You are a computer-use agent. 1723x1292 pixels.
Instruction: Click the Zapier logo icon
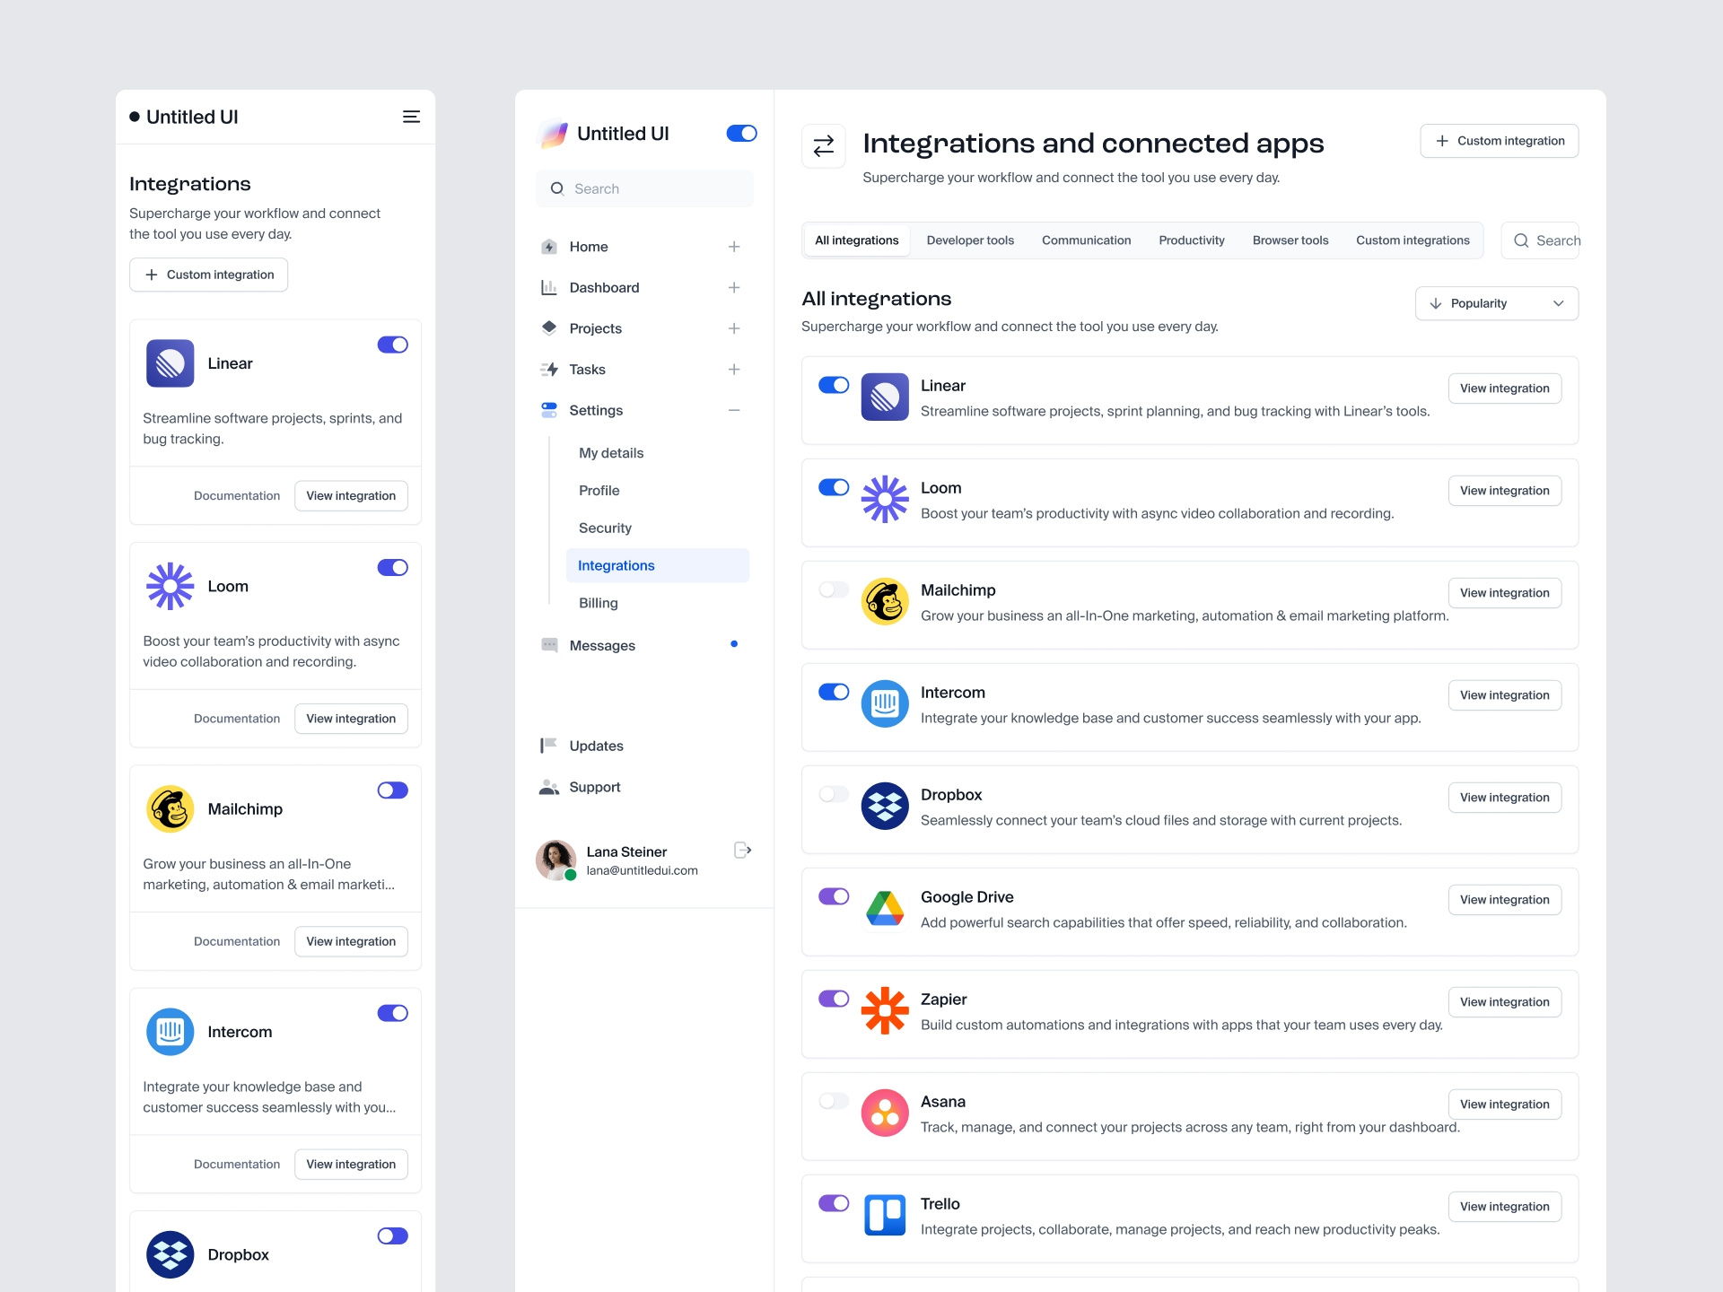click(885, 1011)
